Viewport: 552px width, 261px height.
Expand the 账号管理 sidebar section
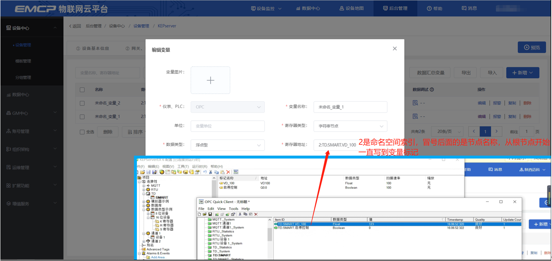32,131
